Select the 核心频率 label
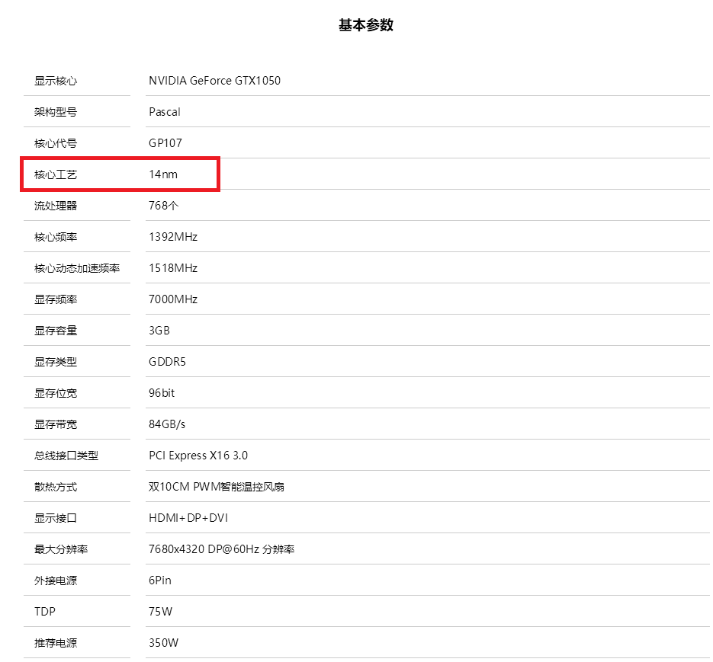The width and height of the screenshot is (713, 662). pos(56,237)
